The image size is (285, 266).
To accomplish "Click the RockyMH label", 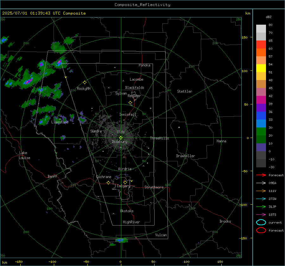I will (84, 89).
